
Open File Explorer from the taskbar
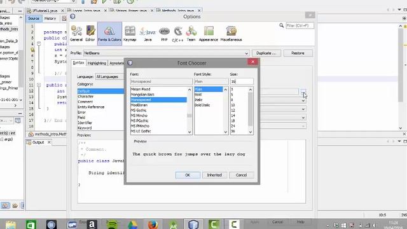point(11,225)
